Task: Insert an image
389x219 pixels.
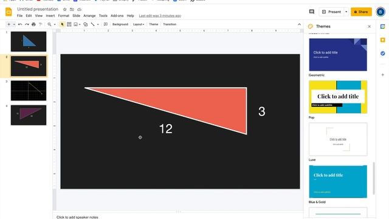Action: coord(75,24)
